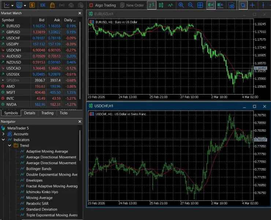271x220 pixels.
Task: Open the Details tab in Market Watch
Action: point(30,113)
